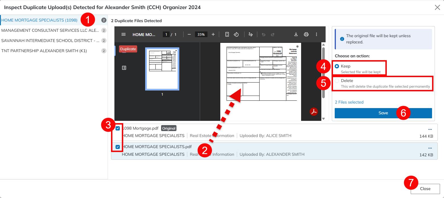
Task: Click the Save button
Action: [383, 113]
